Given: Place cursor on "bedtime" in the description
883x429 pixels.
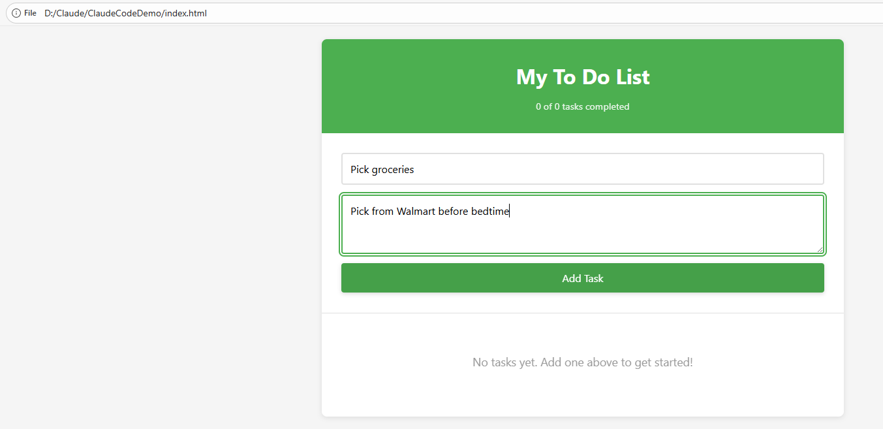Looking at the screenshot, I should pos(489,211).
